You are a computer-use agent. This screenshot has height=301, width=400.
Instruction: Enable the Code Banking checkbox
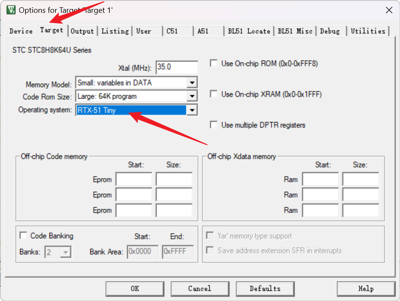(x=23, y=236)
